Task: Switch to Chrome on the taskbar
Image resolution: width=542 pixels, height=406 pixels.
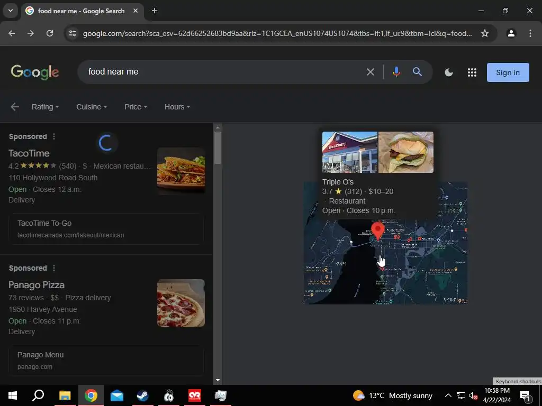Action: [x=91, y=395]
